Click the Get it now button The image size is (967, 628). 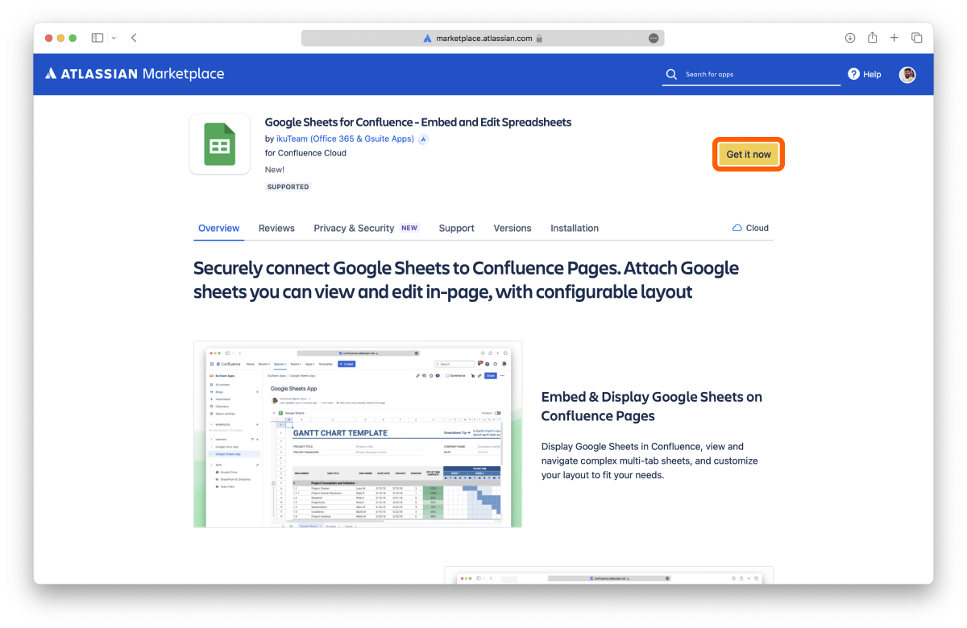pyautogui.click(x=749, y=154)
